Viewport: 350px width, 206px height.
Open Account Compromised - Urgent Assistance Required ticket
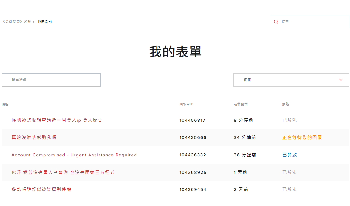pyautogui.click(x=74, y=155)
